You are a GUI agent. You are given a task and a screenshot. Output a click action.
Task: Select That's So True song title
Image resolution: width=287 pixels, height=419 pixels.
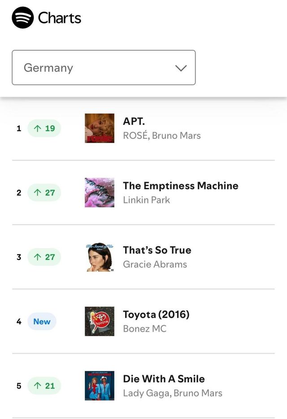tap(157, 250)
